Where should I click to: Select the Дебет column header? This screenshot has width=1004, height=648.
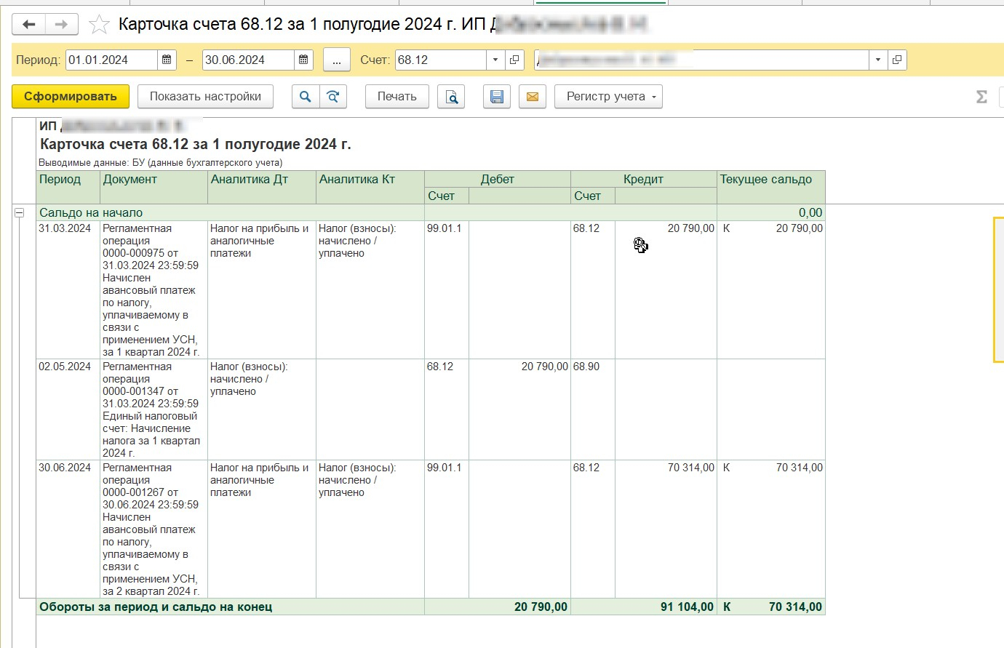tap(498, 179)
